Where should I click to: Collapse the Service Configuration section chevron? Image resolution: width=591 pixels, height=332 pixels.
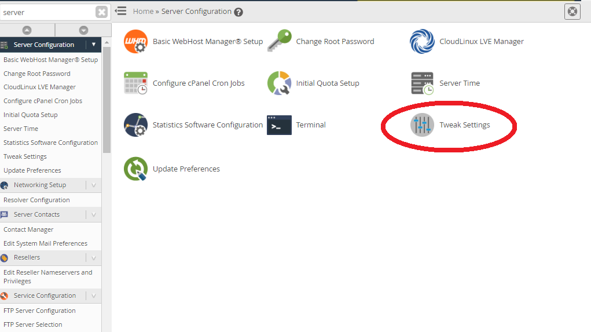coord(93,295)
